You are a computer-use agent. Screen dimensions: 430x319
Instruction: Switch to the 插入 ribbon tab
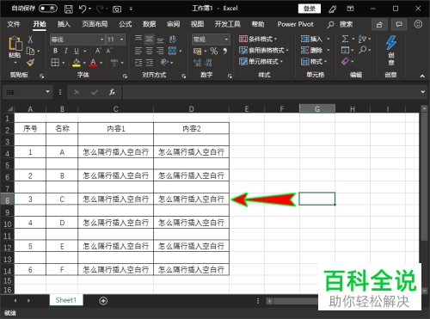(x=64, y=24)
